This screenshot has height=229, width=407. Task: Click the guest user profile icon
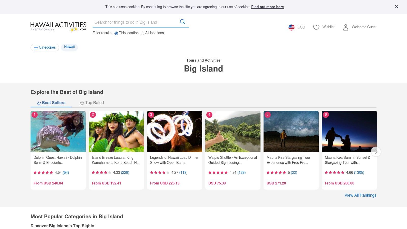click(x=345, y=27)
